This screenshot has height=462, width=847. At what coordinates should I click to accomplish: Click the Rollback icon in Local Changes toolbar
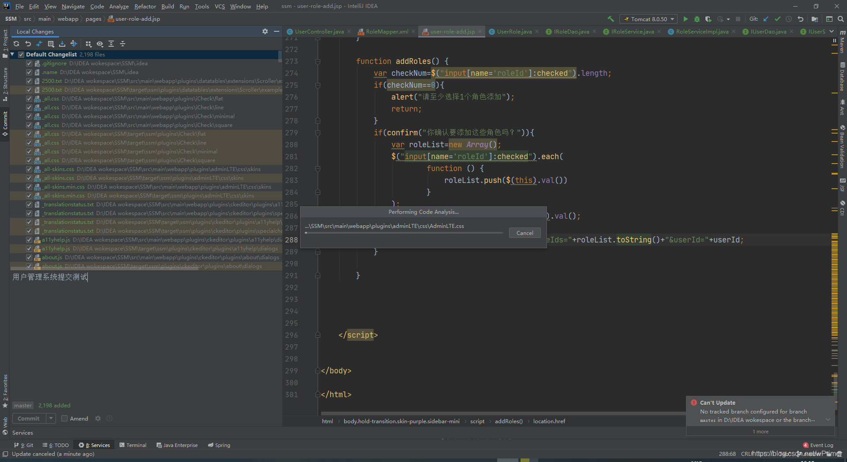(28, 44)
